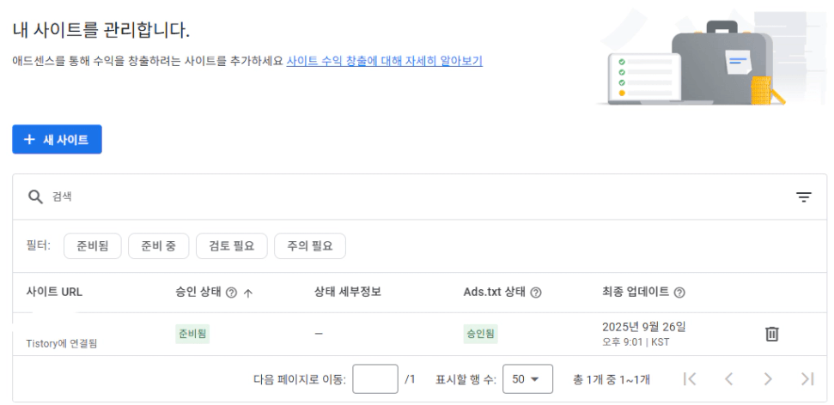Screen dimensions: 834x405
Task: Open 사이트 수익 창출에 대해 자세히 알아보기 link
Action: click(384, 61)
